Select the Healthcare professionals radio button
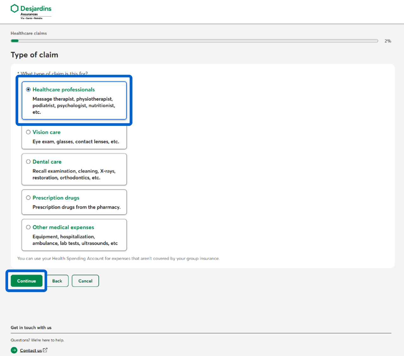Viewport: 404px width, 356px height. pos(28,90)
